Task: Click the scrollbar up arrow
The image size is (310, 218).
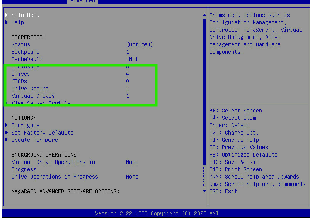Action: pyautogui.click(x=204, y=15)
